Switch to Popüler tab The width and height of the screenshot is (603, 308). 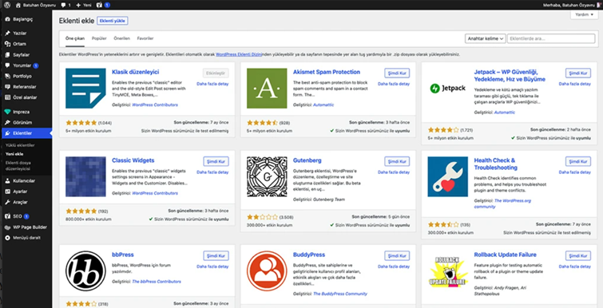99,38
